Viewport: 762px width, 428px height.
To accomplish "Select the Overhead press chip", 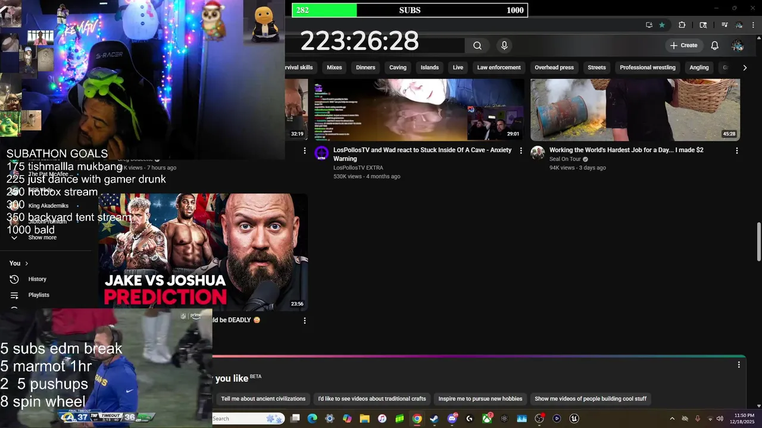I will [x=554, y=67].
